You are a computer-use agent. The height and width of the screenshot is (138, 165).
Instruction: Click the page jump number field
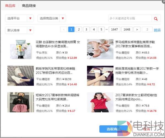(x=147, y=29)
